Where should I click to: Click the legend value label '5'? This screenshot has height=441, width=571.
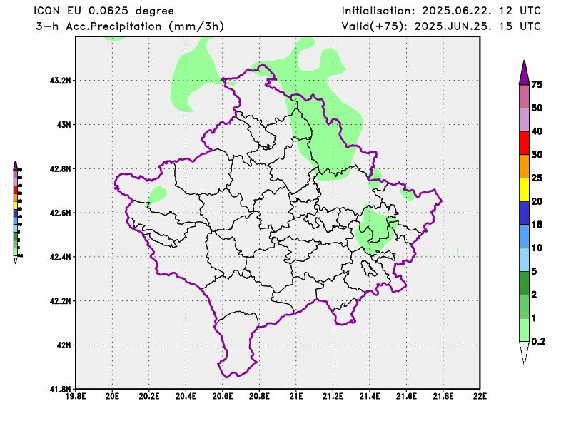click(x=534, y=271)
